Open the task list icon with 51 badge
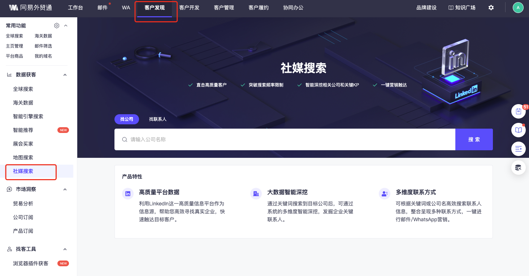 point(519,111)
